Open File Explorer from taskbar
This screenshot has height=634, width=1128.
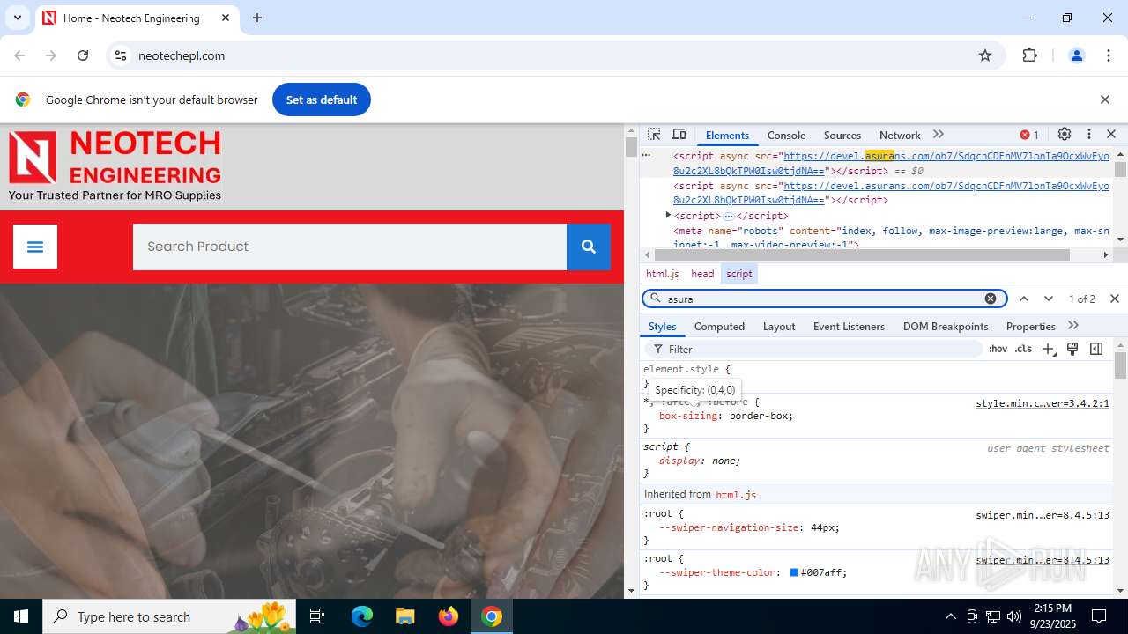404,616
